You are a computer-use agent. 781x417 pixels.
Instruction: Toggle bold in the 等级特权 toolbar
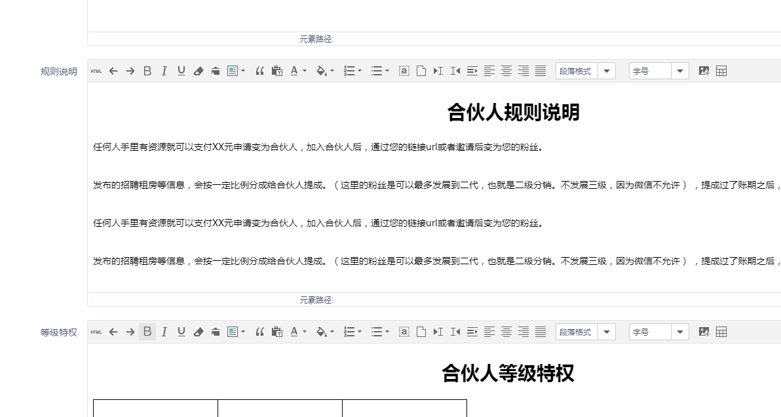[x=147, y=332]
